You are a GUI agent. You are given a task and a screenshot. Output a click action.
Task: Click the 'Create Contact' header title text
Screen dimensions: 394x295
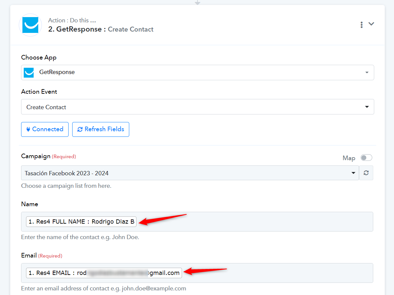[131, 29]
